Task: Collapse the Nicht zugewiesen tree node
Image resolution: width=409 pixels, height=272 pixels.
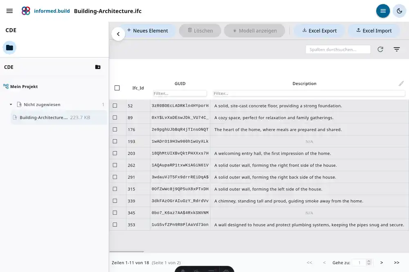Action: pos(11,105)
